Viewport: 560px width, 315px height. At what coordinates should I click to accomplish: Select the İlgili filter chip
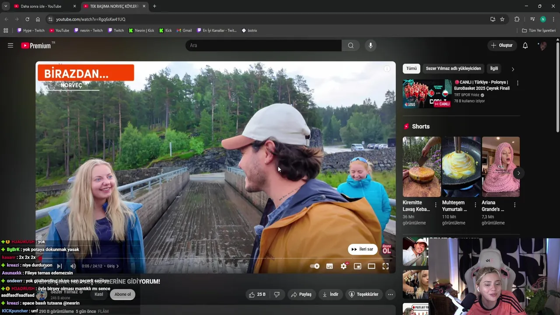tap(494, 69)
